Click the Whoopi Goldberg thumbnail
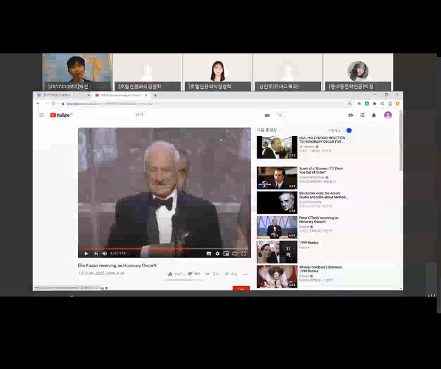 (x=277, y=276)
